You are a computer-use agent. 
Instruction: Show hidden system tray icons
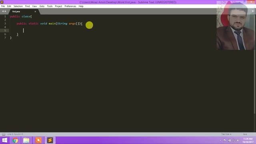tap(220, 140)
